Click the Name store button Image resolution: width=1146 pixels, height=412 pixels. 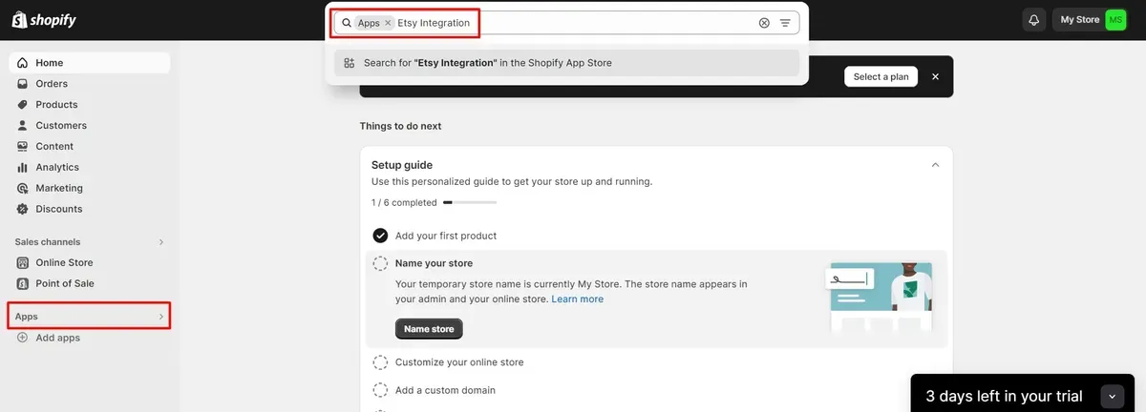point(429,329)
